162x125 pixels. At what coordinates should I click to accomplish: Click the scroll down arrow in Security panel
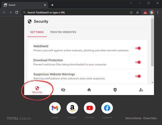pos(152,83)
